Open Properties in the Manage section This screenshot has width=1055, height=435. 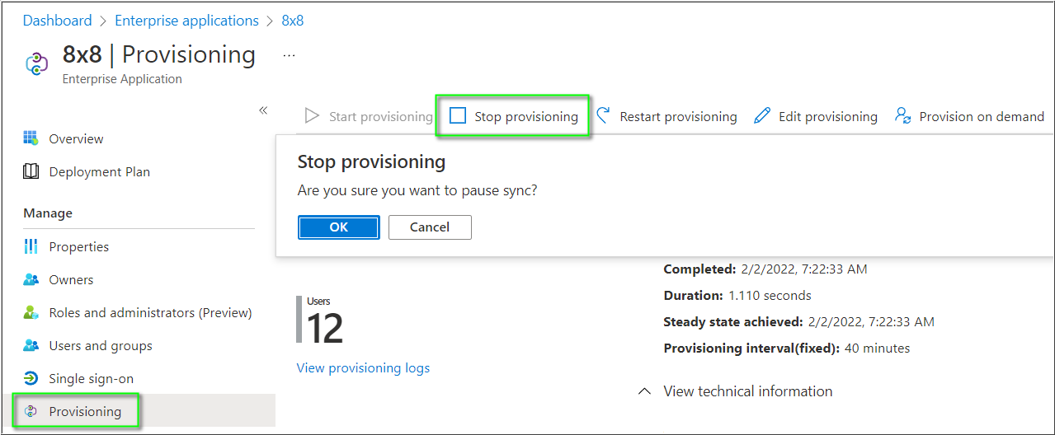point(79,246)
